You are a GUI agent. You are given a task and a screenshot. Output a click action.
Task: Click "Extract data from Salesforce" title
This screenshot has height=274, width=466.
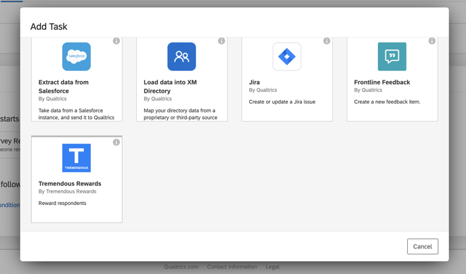point(64,87)
